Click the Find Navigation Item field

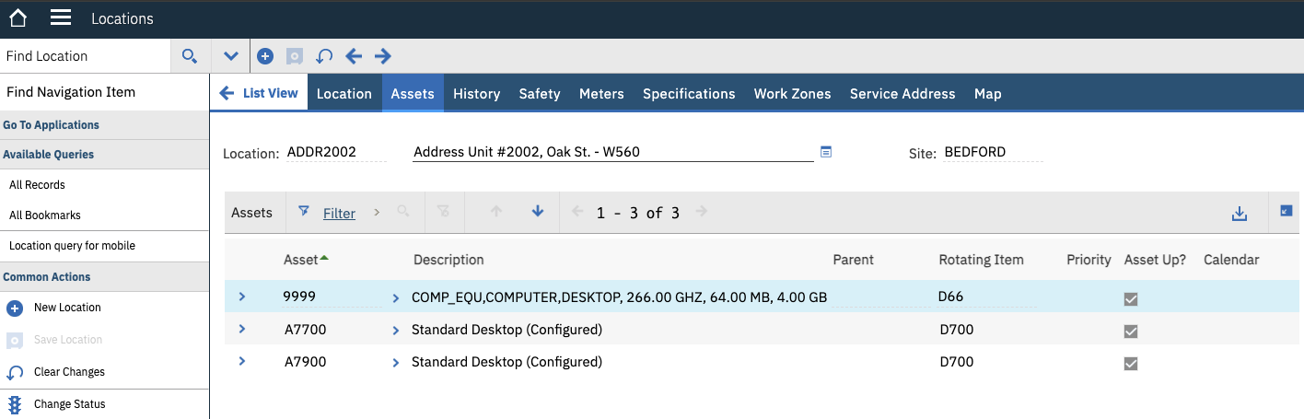coord(104,92)
